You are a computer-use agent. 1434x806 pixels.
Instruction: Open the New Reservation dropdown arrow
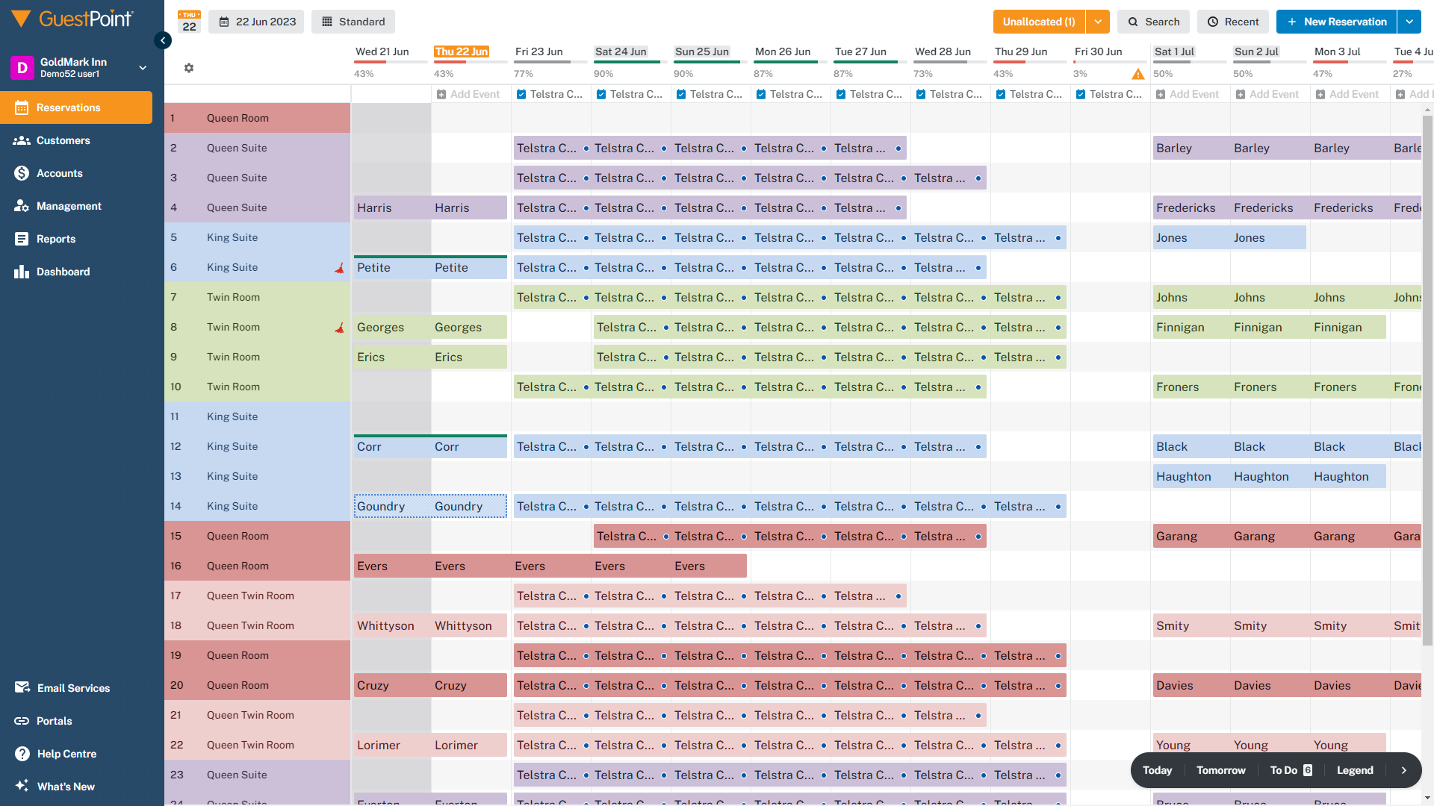click(1409, 22)
